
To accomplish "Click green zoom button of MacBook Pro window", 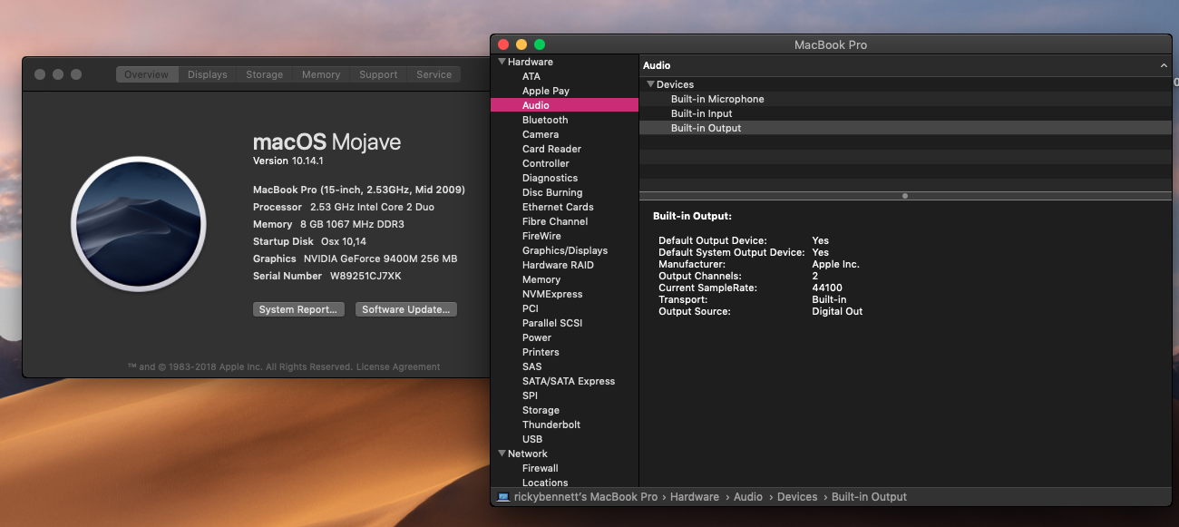I will coord(540,44).
